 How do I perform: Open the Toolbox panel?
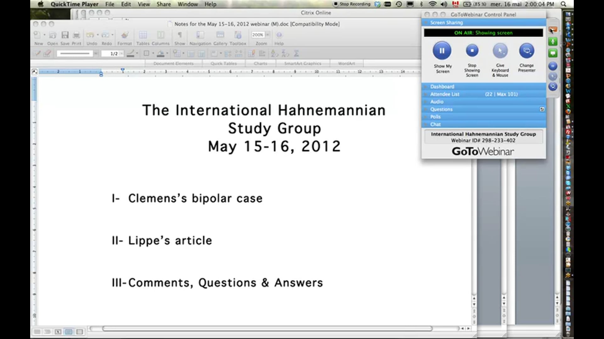238,35
